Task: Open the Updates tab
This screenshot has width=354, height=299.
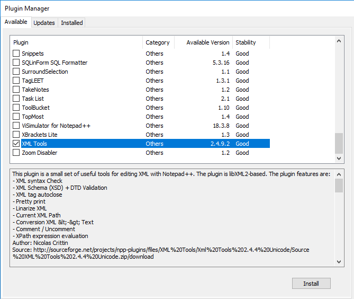Action: [44, 23]
